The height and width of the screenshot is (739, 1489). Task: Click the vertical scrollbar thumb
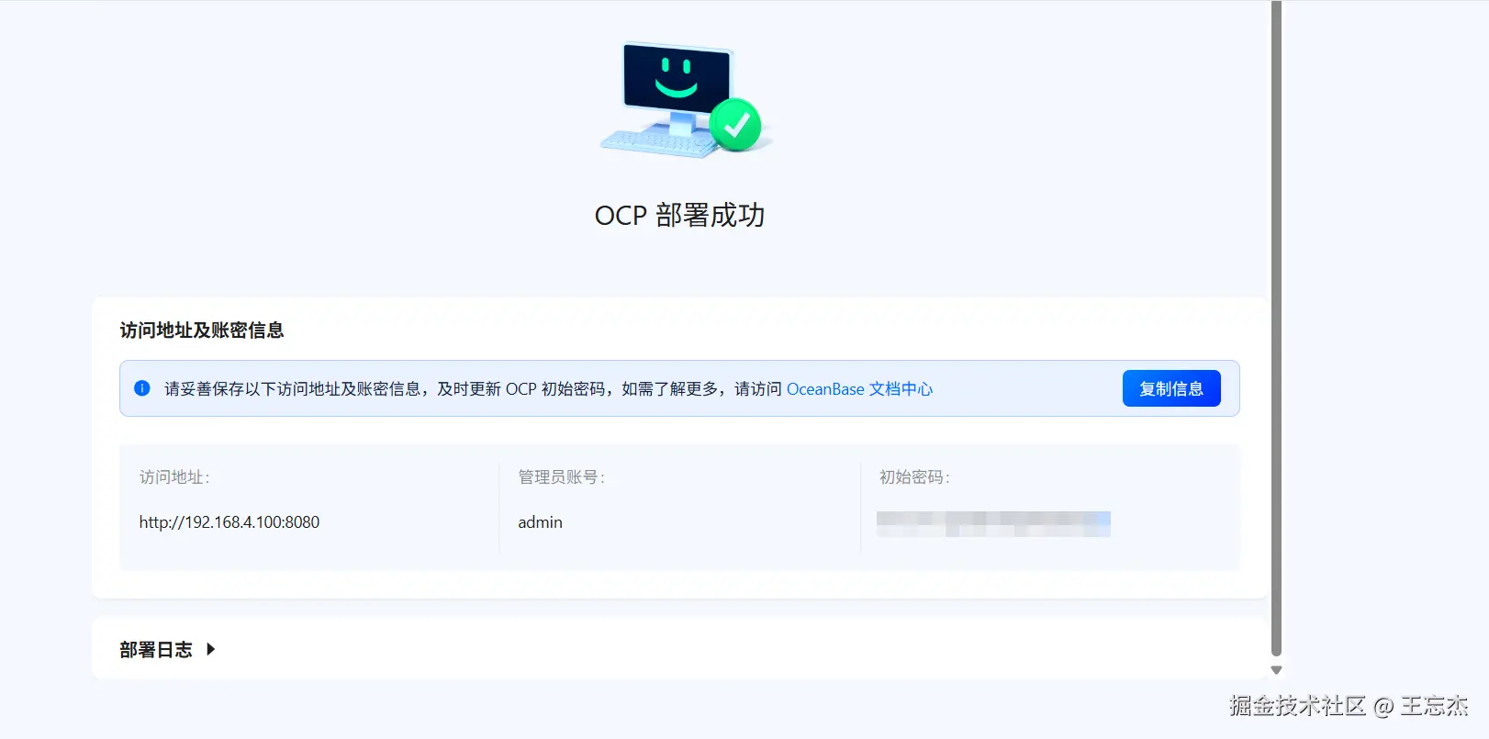[1276, 329]
